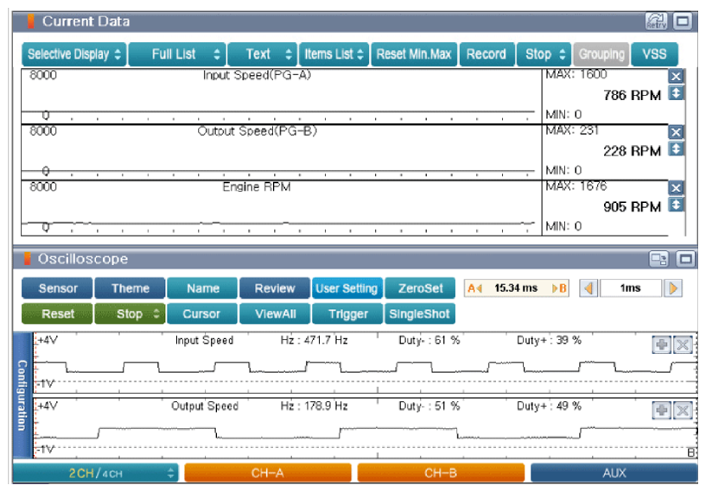Decrease time base with left arrow
706x492 pixels.
click(588, 287)
